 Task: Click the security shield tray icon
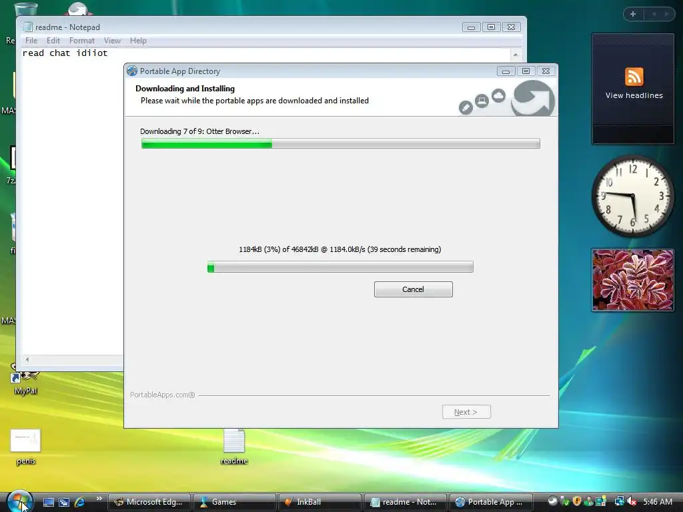pos(577,501)
